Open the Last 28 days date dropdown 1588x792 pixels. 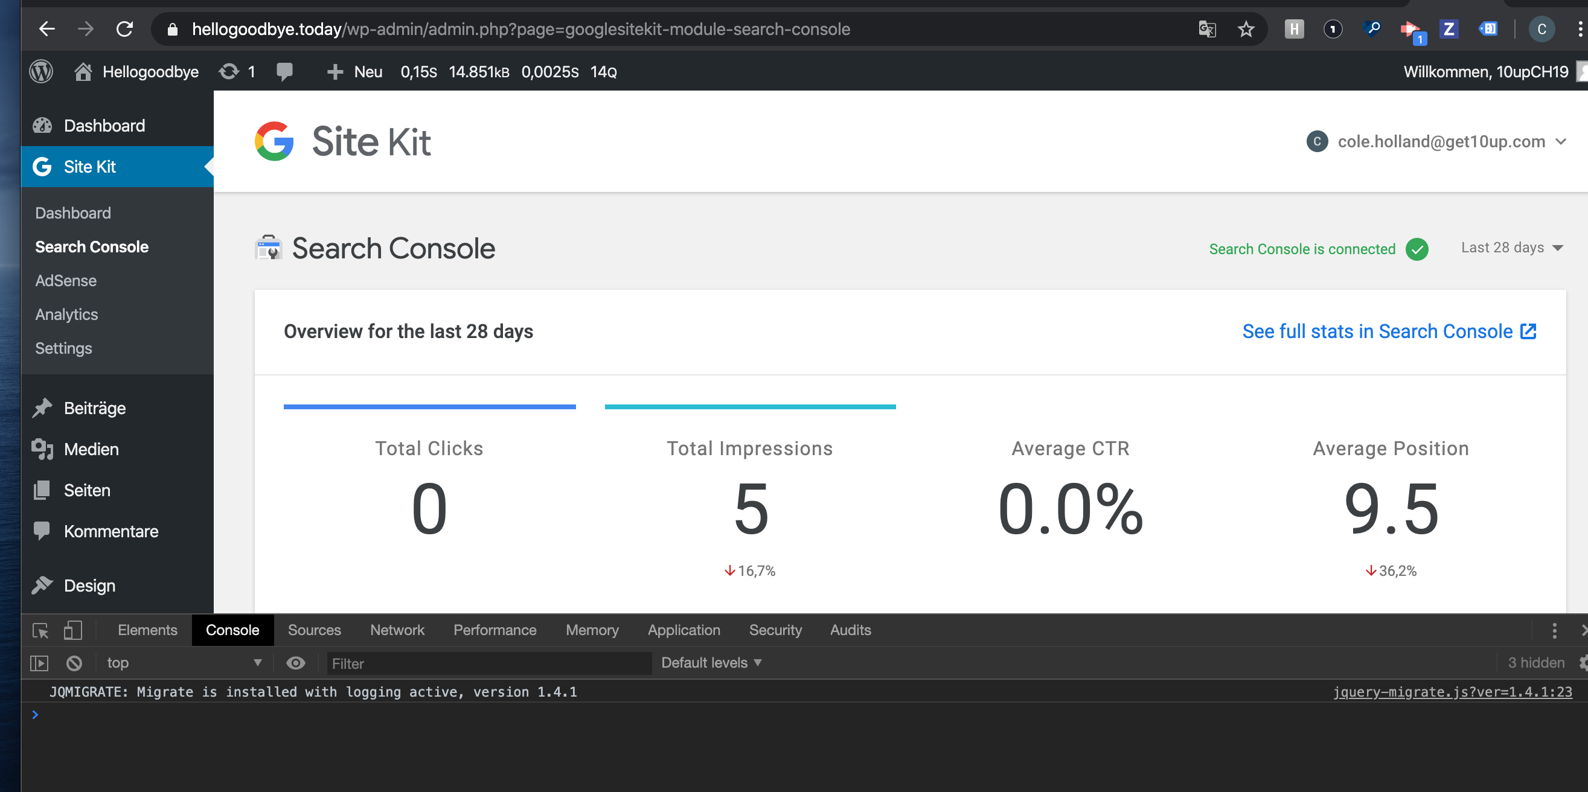point(1512,247)
